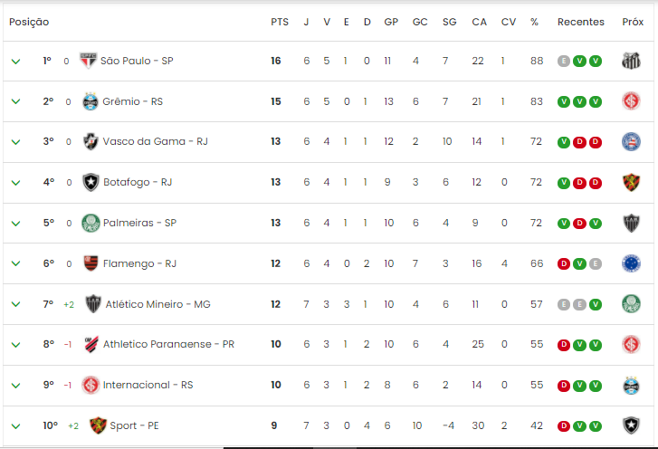Click the São Paulo team crest
The width and height of the screenshot is (658, 449).
pos(88,61)
